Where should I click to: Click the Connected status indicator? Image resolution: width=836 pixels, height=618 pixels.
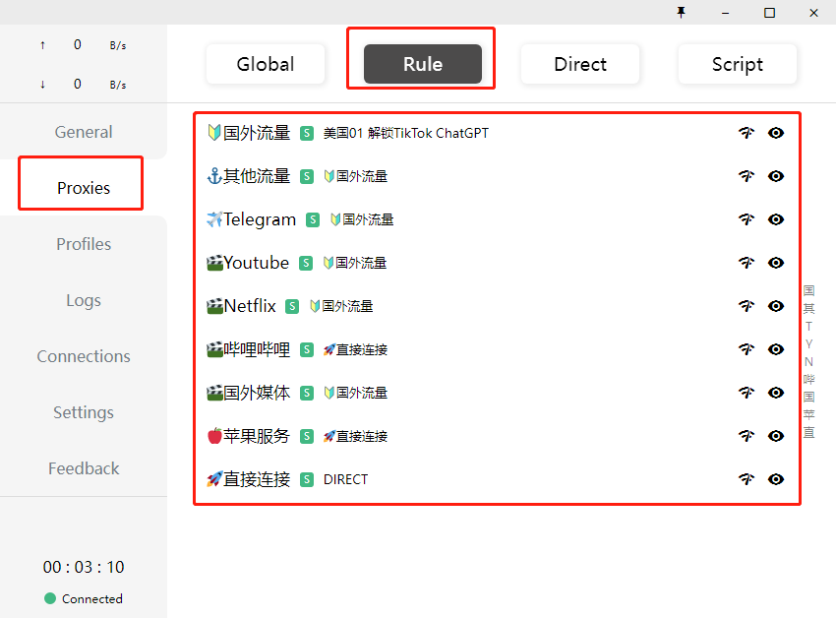pyautogui.click(x=84, y=598)
